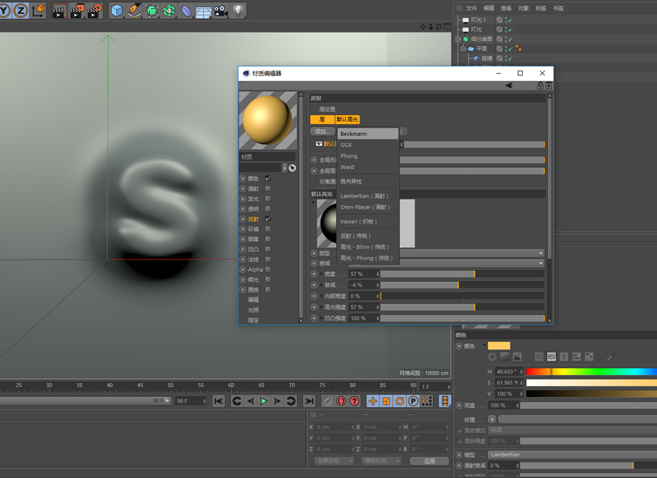The width and height of the screenshot is (657, 478).
Task: Toggle Autokeying red circle icon
Action: point(341,401)
